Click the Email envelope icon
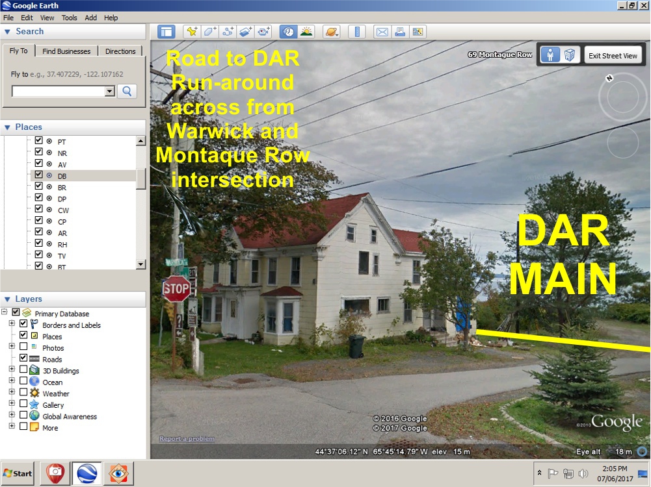Viewport: 651px width, 487px height. 382,31
